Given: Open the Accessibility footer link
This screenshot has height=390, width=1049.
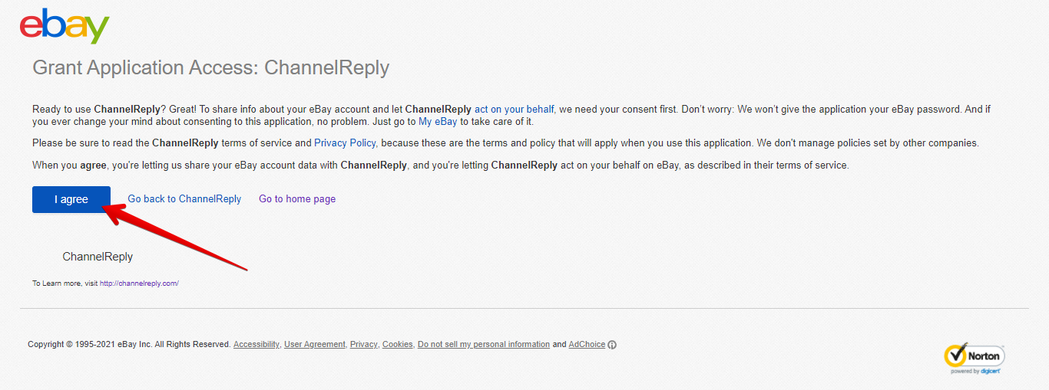Looking at the screenshot, I should [256, 345].
